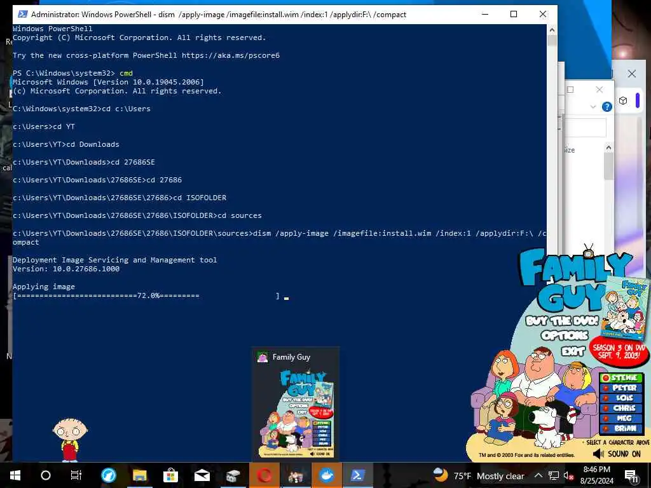
Task: Click the blue help icon in background window
Action: pos(606,107)
